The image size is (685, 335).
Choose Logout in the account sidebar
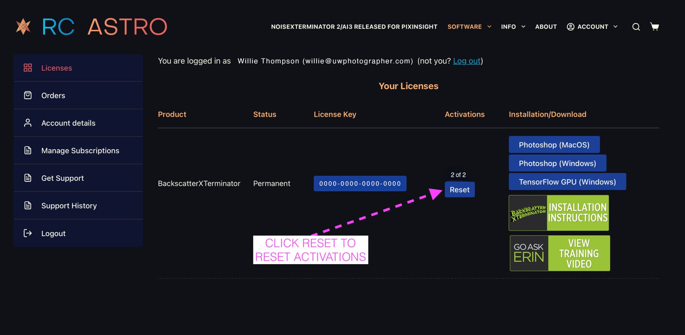[x=78, y=233]
